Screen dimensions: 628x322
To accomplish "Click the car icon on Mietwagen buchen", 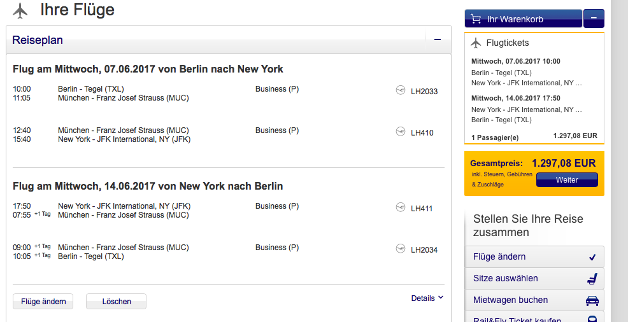I will pyautogui.click(x=592, y=300).
